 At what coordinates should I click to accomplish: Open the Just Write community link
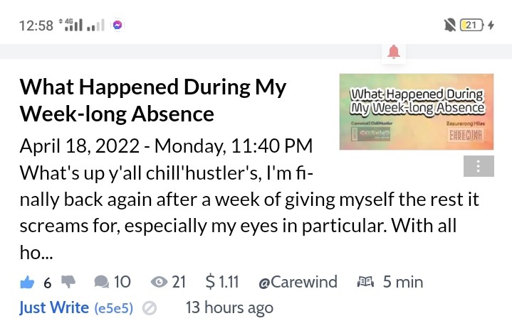pyautogui.click(x=54, y=307)
